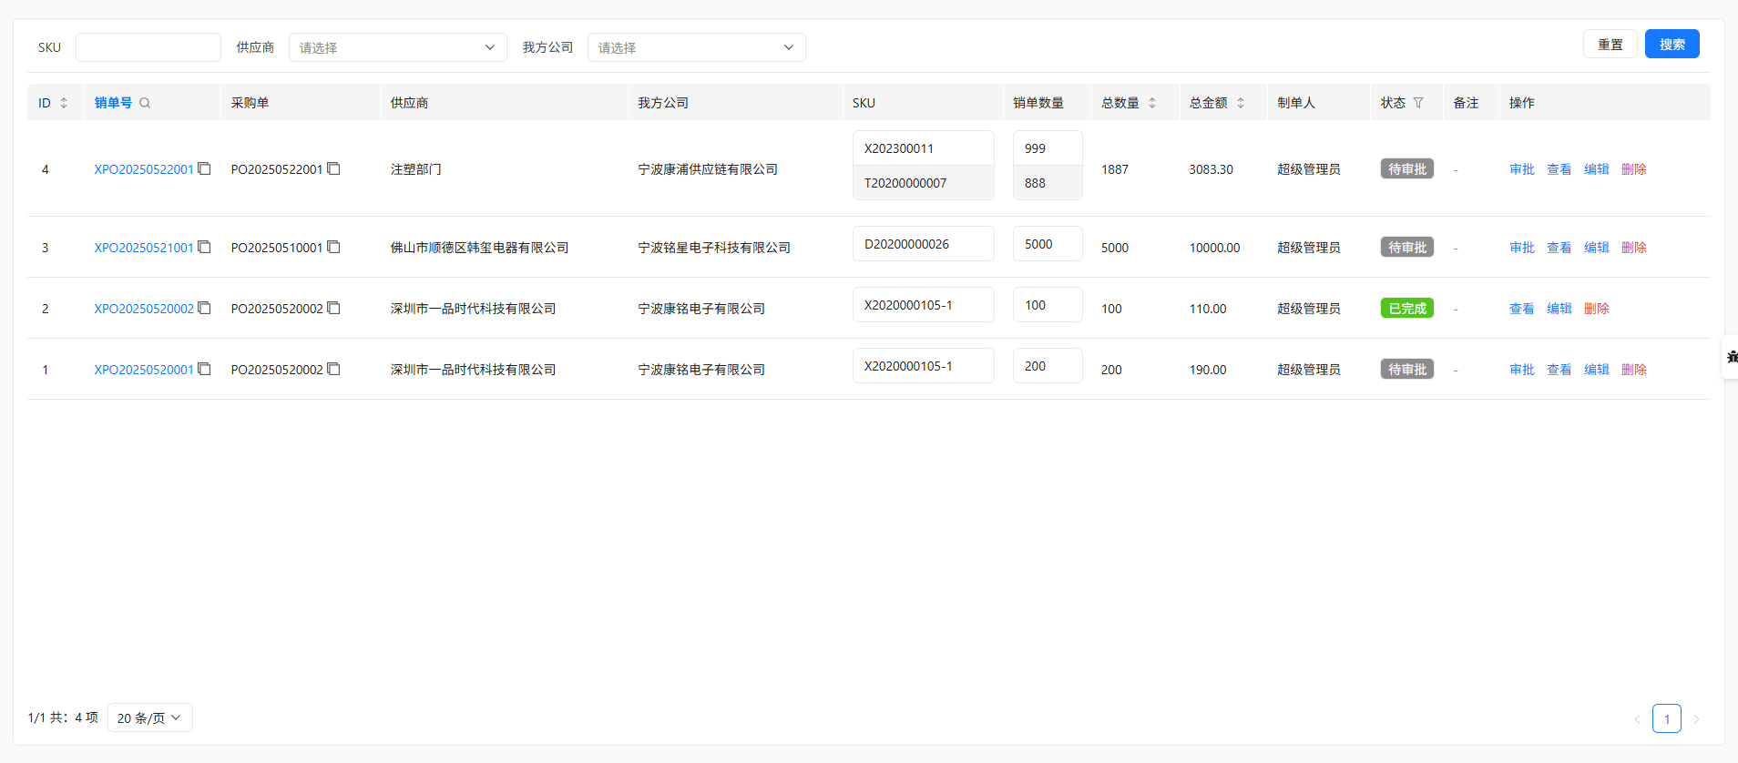
Task: Sort by 总金额 column arrows
Action: [x=1241, y=103]
